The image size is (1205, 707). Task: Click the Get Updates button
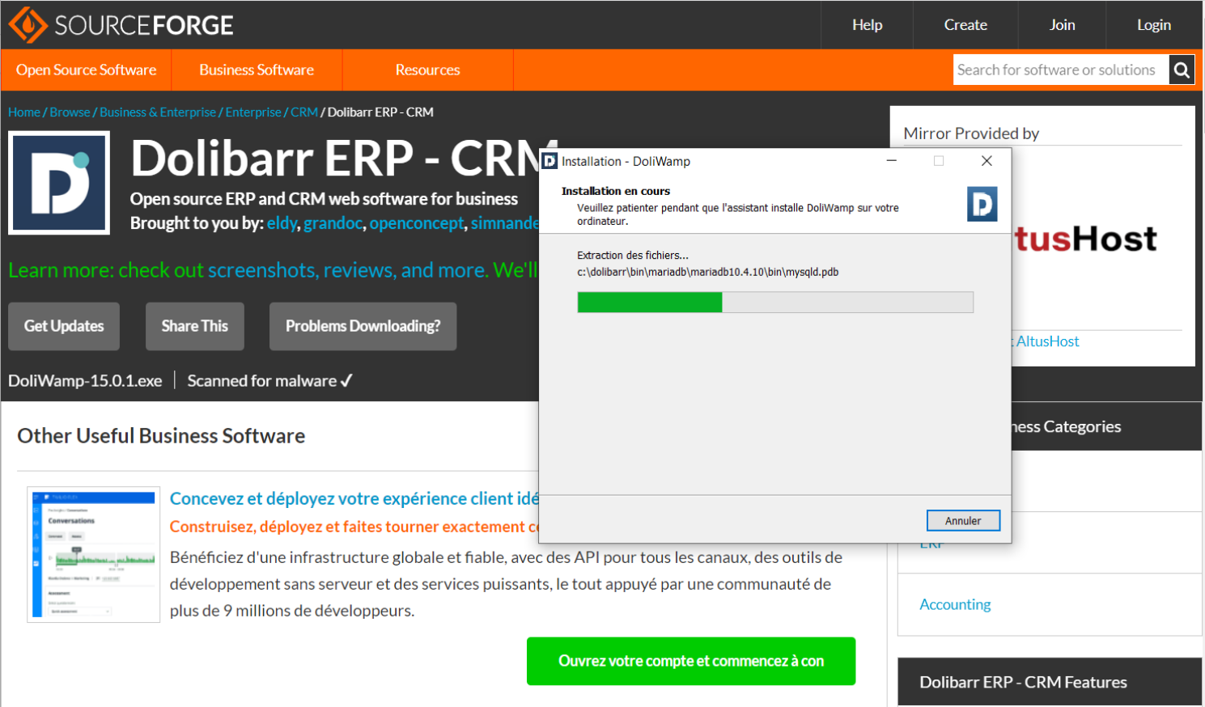click(64, 326)
